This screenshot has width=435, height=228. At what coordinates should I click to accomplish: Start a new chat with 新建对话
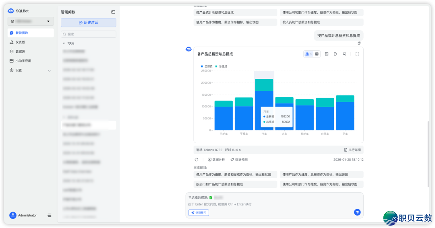click(88, 23)
